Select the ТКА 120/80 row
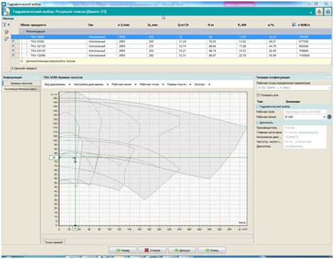The height and width of the screenshot is (259, 334). [x=171, y=55]
